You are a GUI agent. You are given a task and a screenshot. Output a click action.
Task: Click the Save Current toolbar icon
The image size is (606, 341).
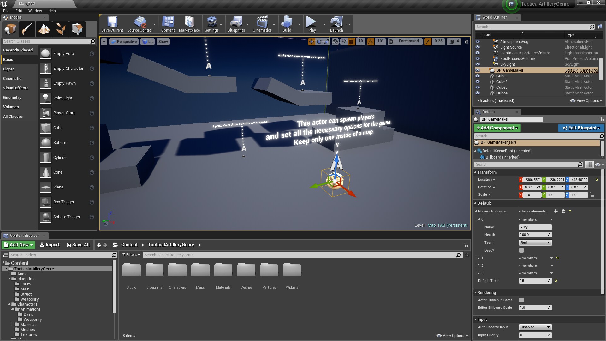tap(112, 24)
